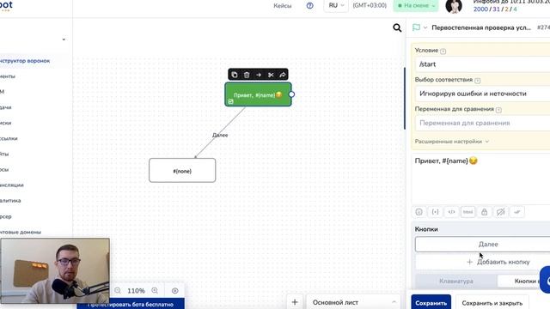Click the share arrow icon in the block toolbar
Viewport: 550px width, 309px height.
(283, 75)
